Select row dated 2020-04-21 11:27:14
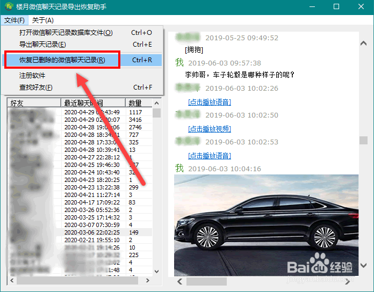Image resolution: width=374 pixels, height=292 pixels. [x=80, y=195]
